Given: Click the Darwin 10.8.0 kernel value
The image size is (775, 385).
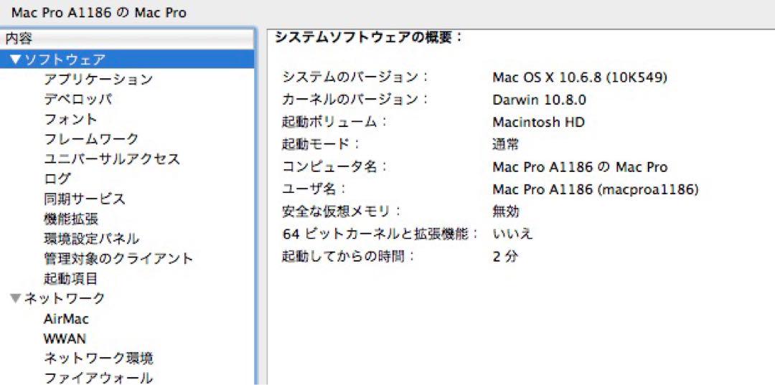Looking at the screenshot, I should tap(539, 100).
